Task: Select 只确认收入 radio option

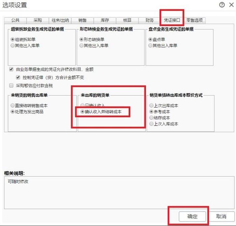Action: (x=92, y=105)
